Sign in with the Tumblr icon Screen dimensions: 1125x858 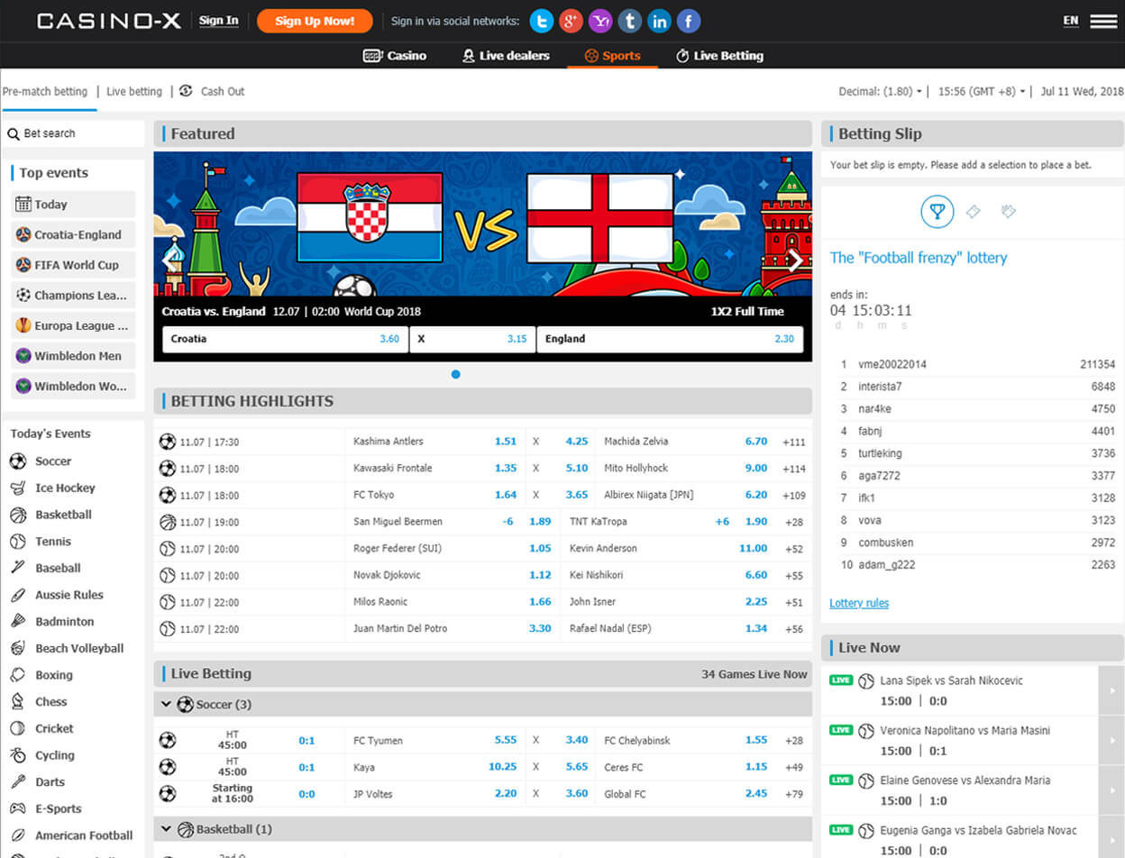point(630,21)
